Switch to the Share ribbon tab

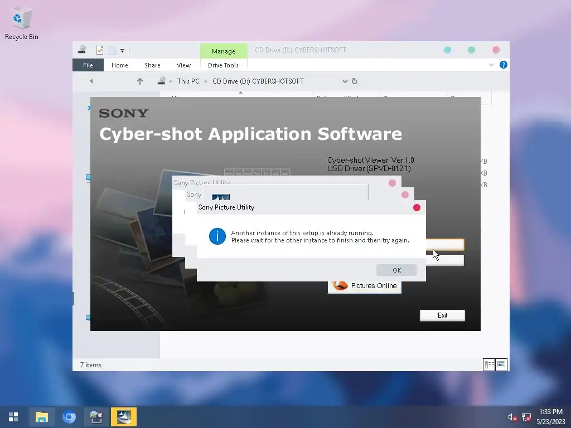tap(152, 65)
